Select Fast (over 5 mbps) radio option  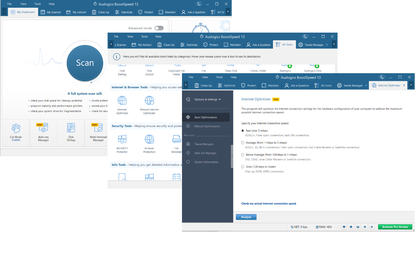(243, 131)
